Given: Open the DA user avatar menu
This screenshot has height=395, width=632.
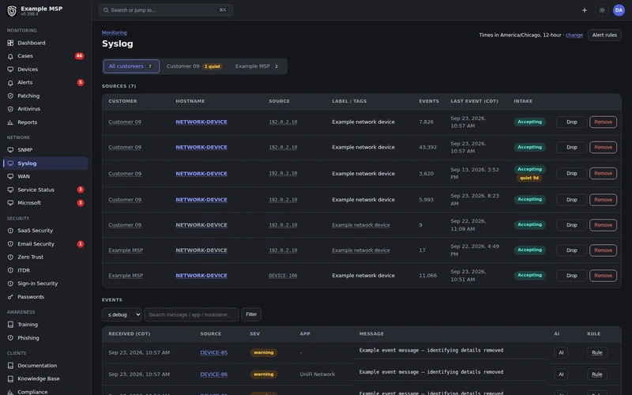Looking at the screenshot, I should [619, 10].
